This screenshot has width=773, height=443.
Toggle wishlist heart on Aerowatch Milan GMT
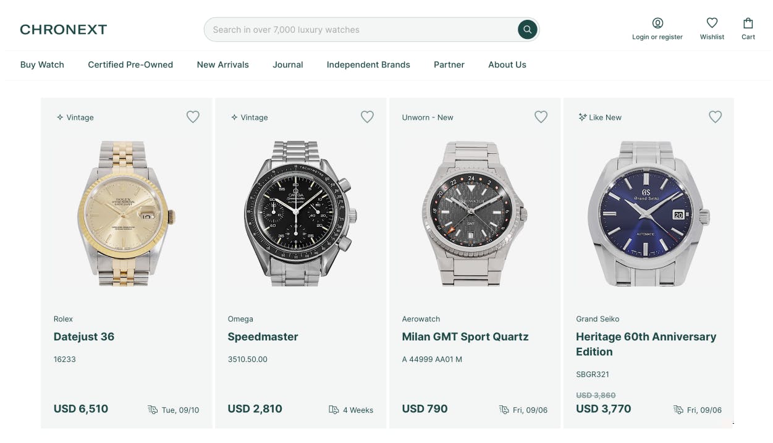click(x=541, y=117)
